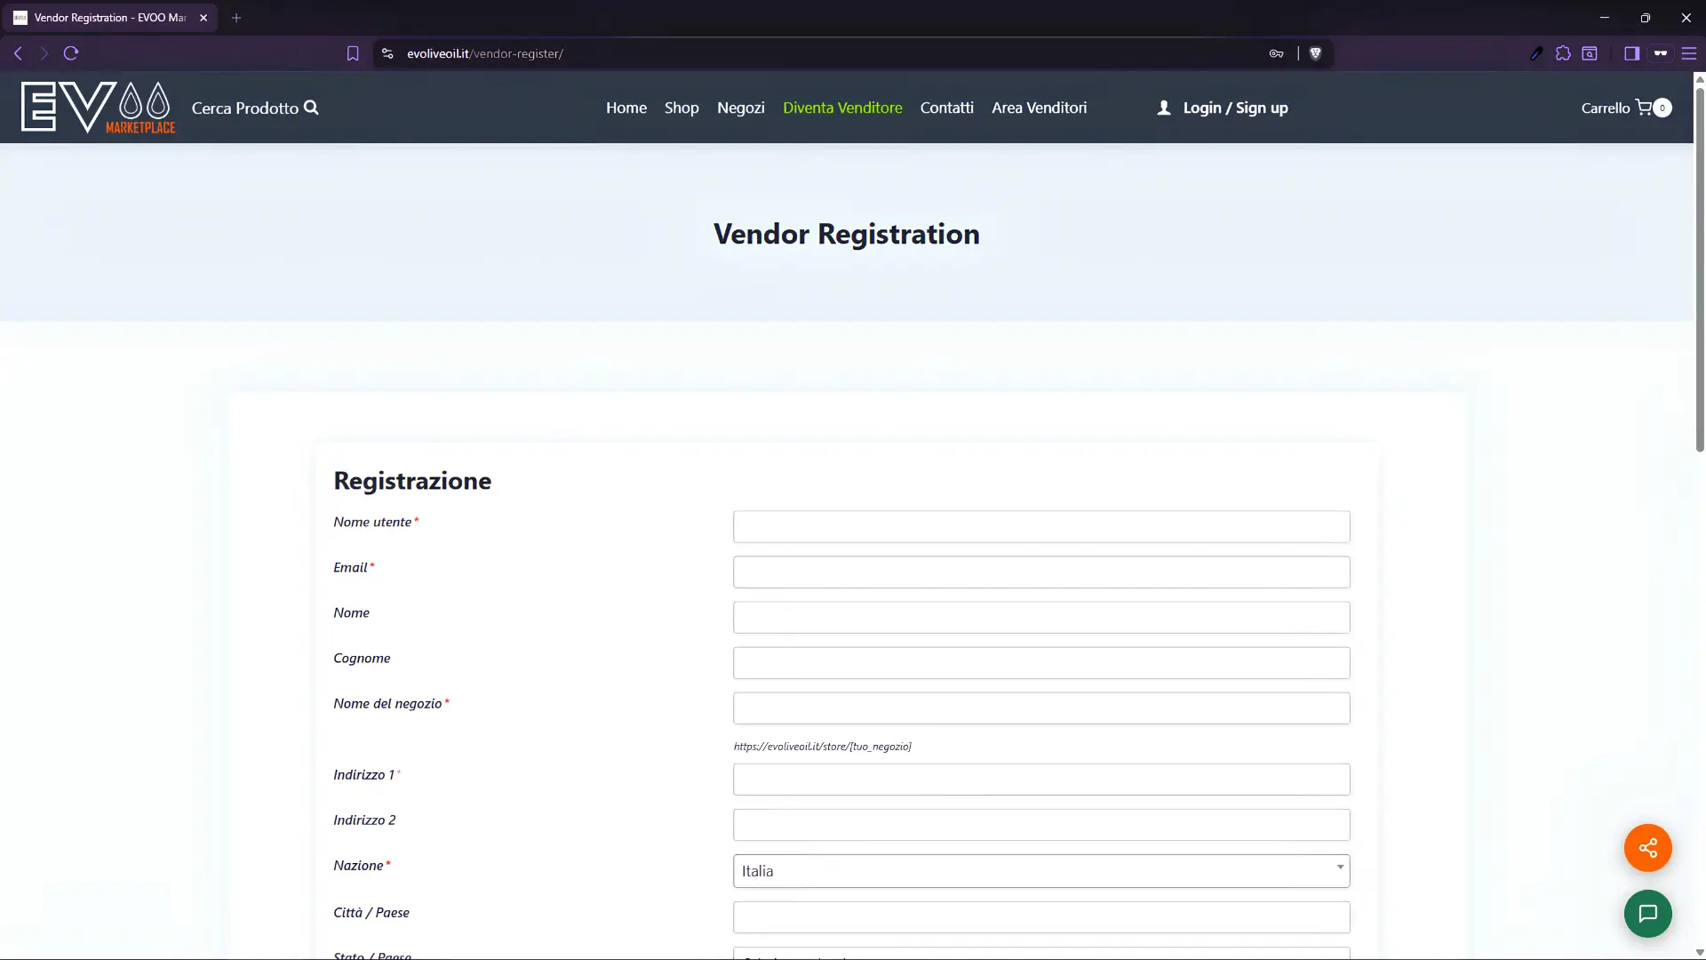Expand the Nazione Italia dropdown

(1041, 871)
